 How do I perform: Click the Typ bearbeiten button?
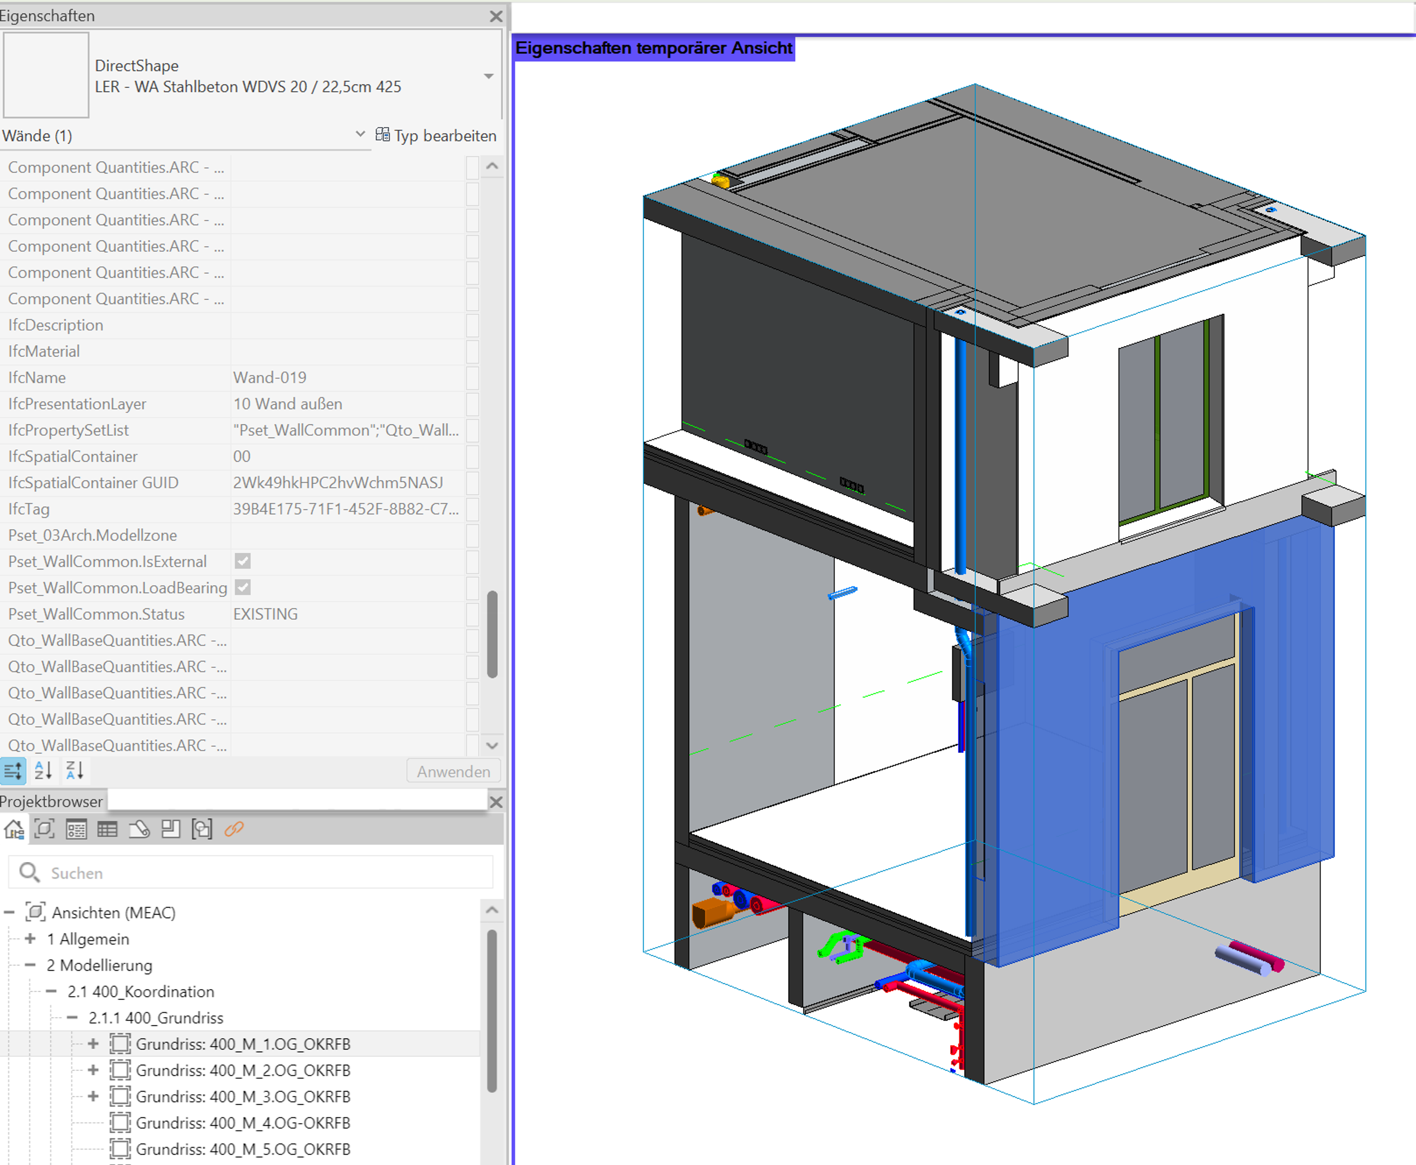coord(436,135)
